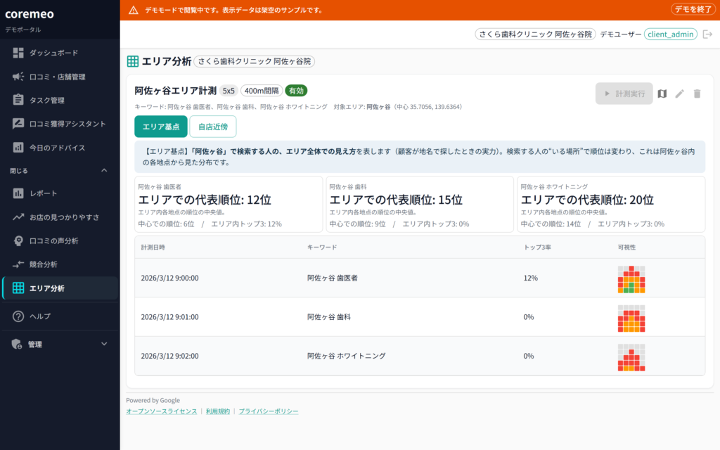Click the 400m間隔 chip
720x450 pixels.
[x=262, y=91]
